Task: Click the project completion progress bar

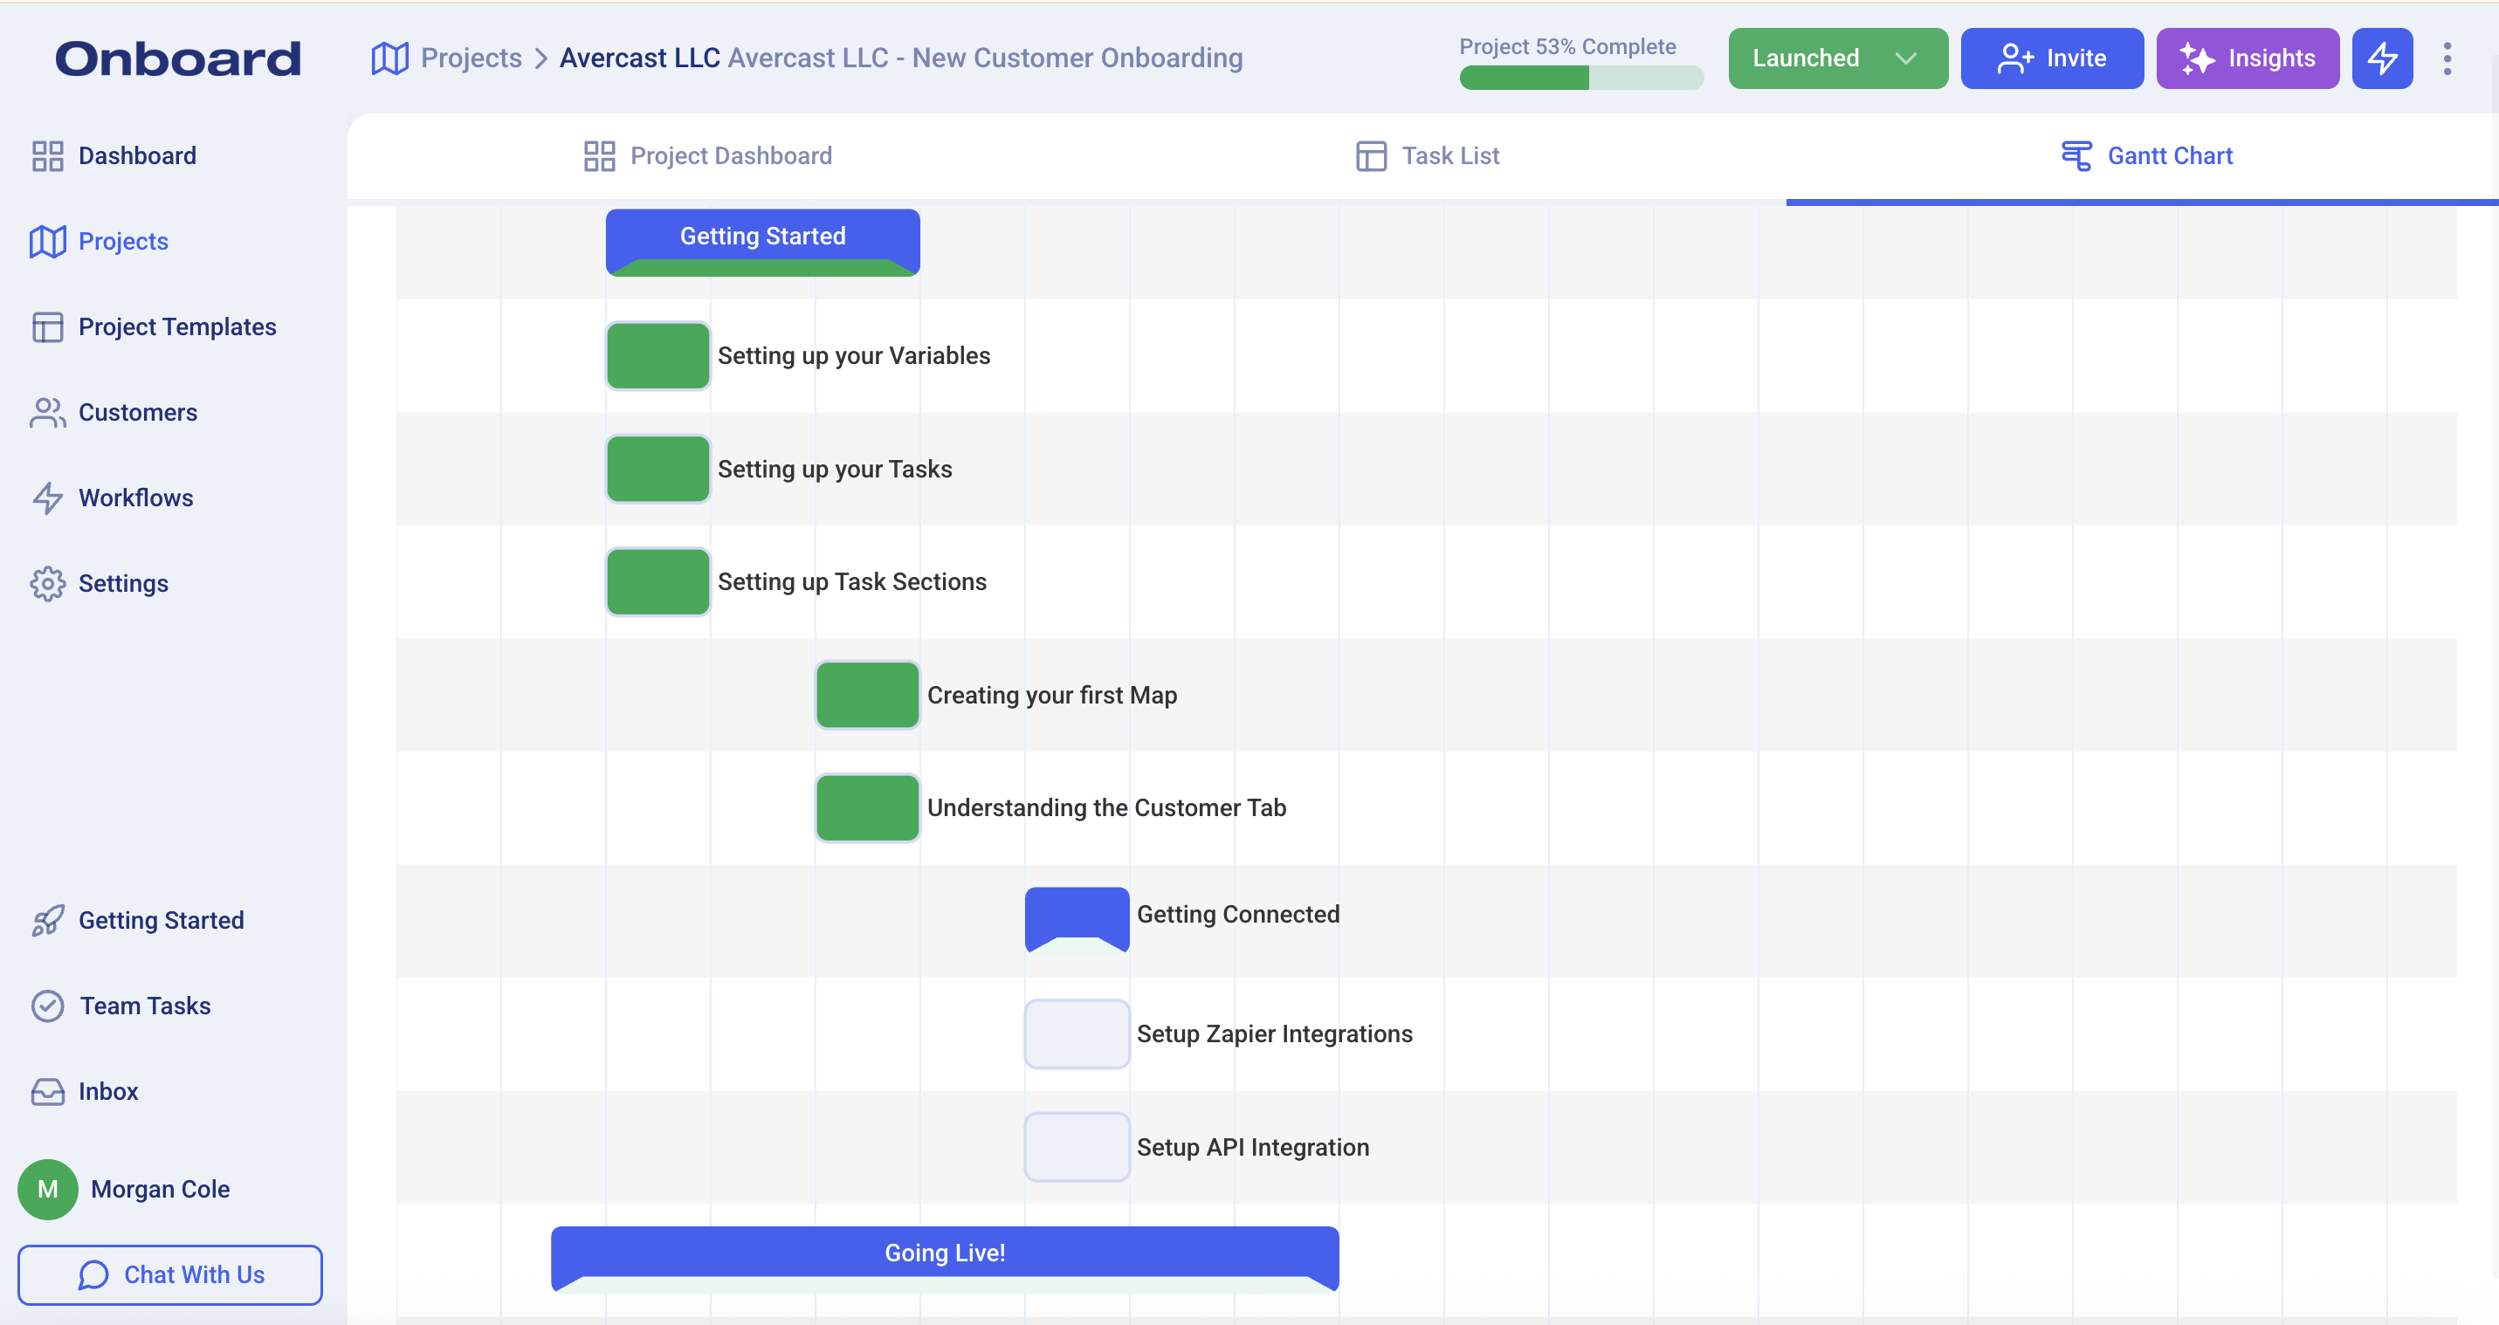Action: click(x=1580, y=78)
